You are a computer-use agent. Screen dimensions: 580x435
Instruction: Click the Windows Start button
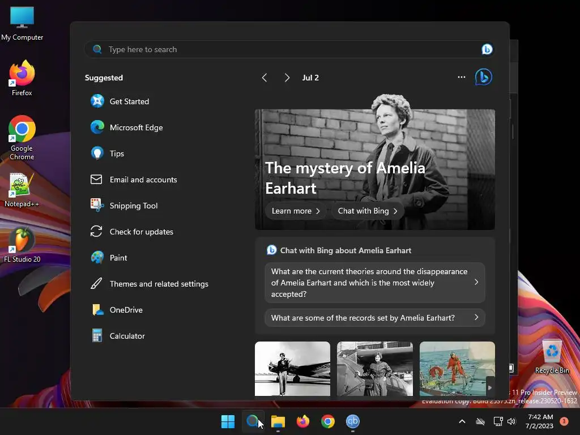coord(228,421)
